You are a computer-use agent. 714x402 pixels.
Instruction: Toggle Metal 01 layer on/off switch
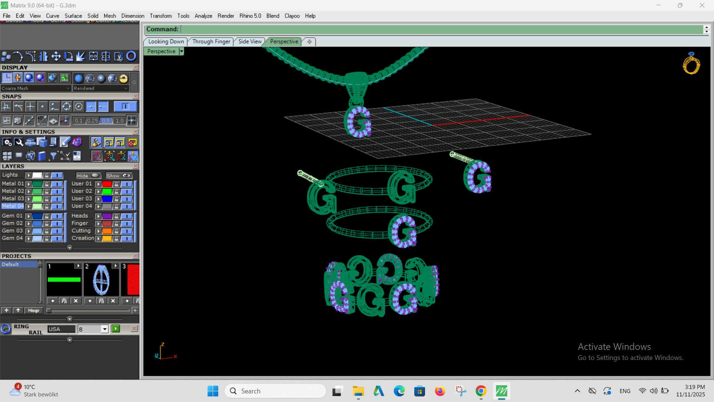[57, 184]
